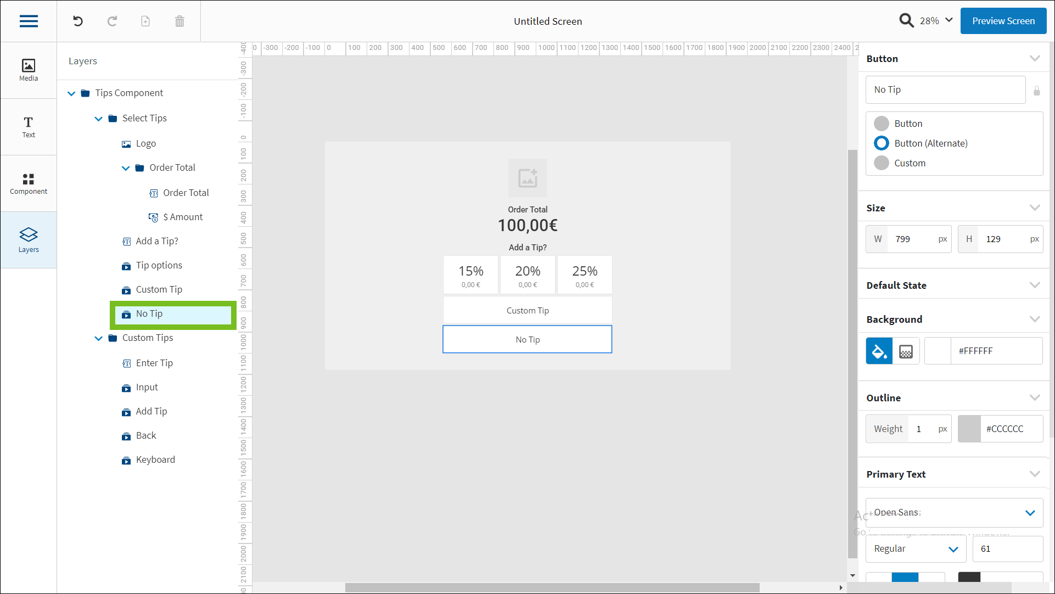Click the duplicate page icon
The image size is (1055, 594).
pos(145,21)
